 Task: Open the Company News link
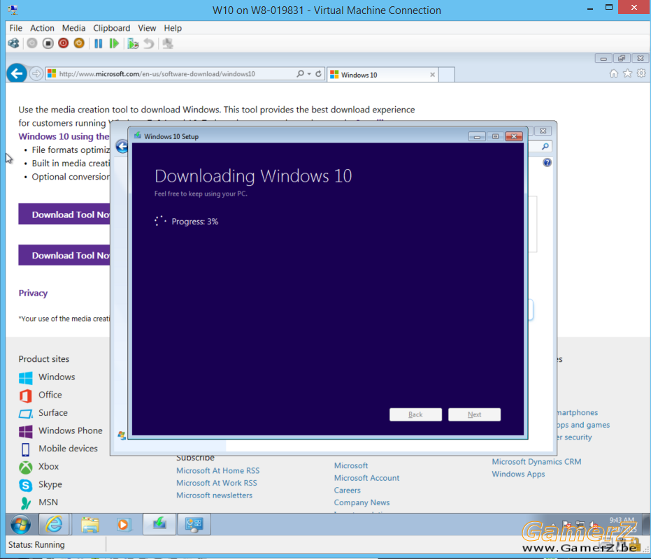362,502
